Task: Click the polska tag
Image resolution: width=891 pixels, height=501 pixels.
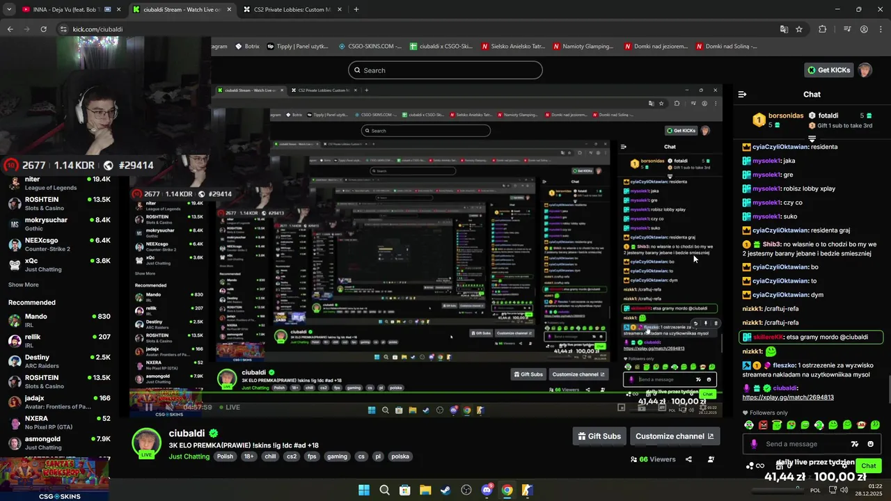Action: [400, 456]
